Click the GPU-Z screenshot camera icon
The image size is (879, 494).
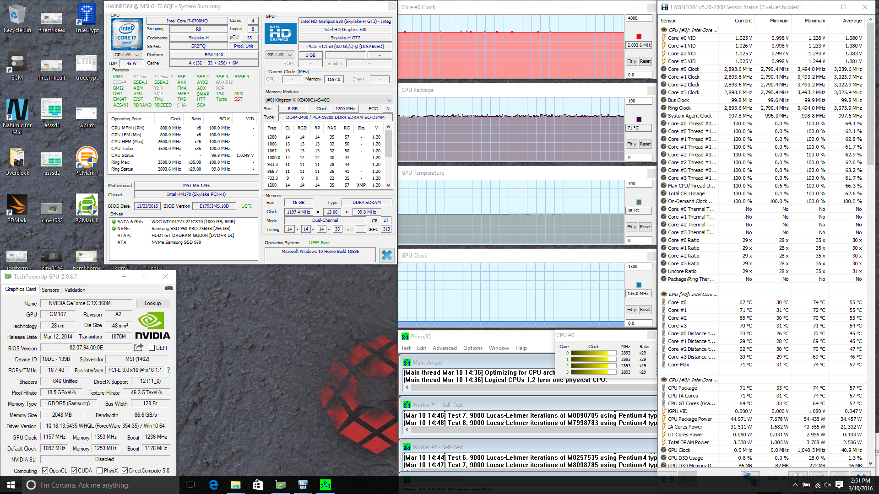pos(168,288)
